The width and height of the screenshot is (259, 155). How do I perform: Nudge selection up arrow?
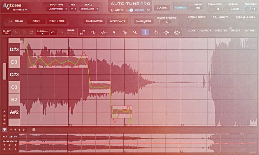tap(73, 34)
